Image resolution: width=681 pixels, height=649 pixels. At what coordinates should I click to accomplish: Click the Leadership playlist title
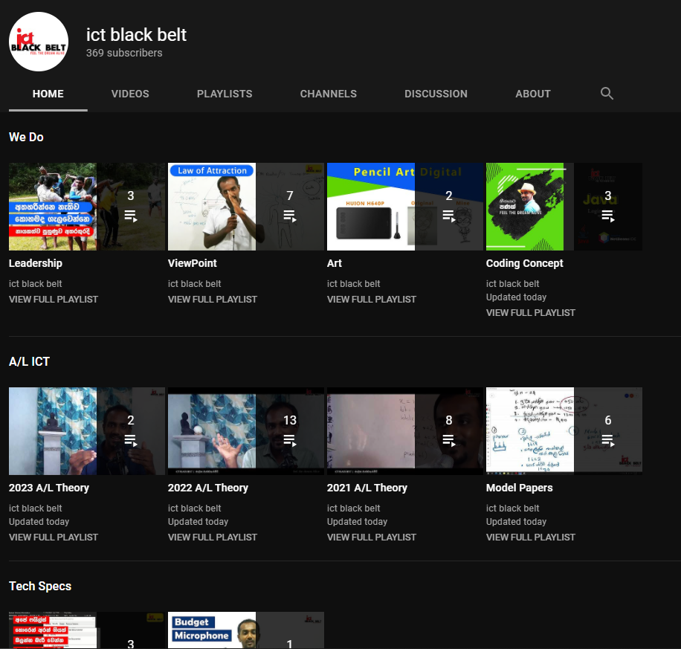(x=36, y=263)
